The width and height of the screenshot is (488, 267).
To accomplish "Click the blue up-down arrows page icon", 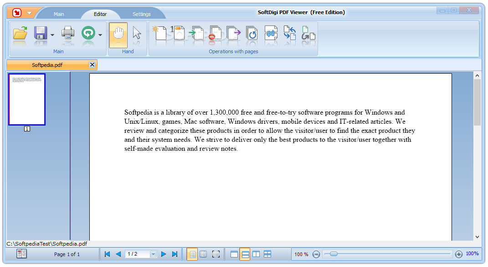I will (271, 33).
